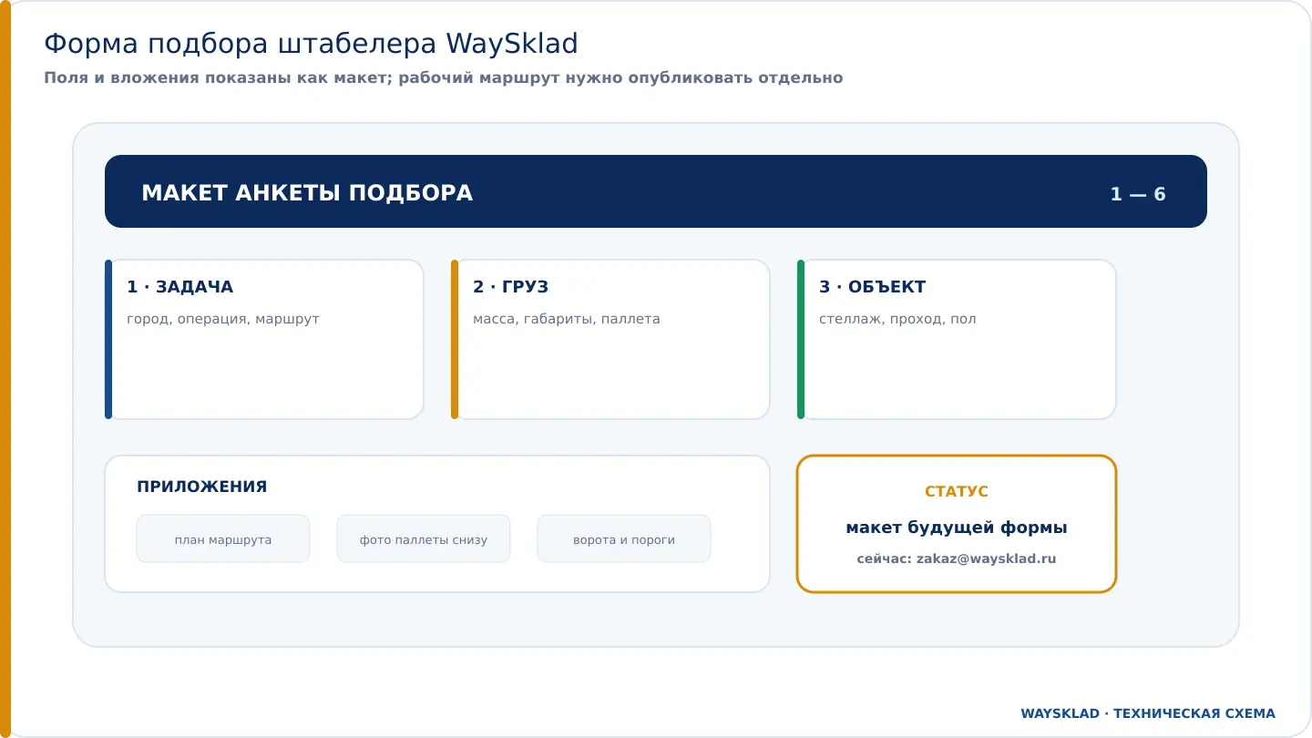Click the "ПРИЛОЖЕНИЯ" section heading
1312x738 pixels.
[x=202, y=487]
